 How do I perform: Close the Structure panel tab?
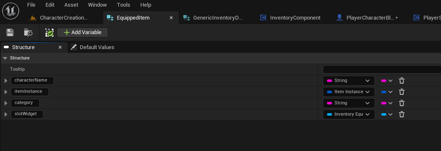pos(60,47)
